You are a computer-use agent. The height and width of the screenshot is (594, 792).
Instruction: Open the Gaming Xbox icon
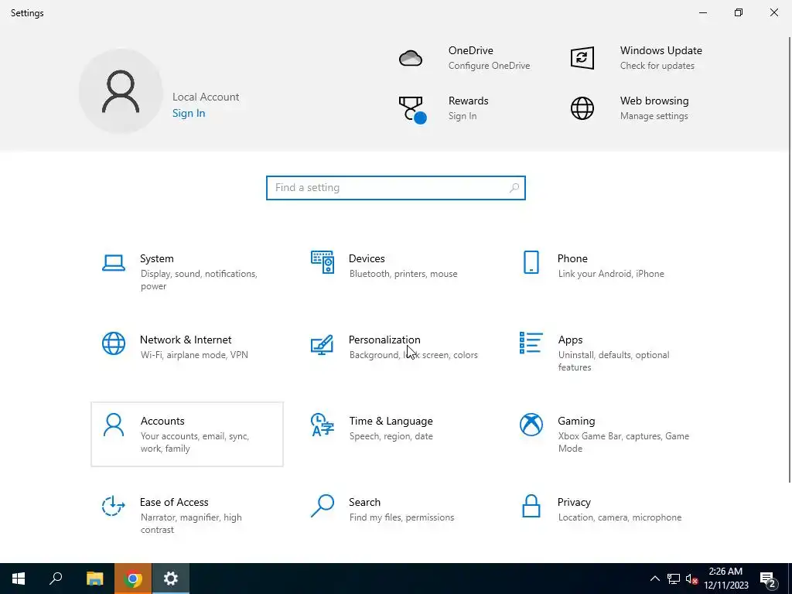coord(531,425)
